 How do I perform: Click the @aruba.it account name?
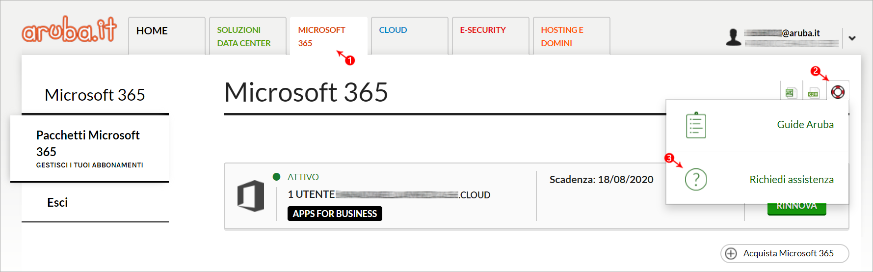click(x=782, y=33)
